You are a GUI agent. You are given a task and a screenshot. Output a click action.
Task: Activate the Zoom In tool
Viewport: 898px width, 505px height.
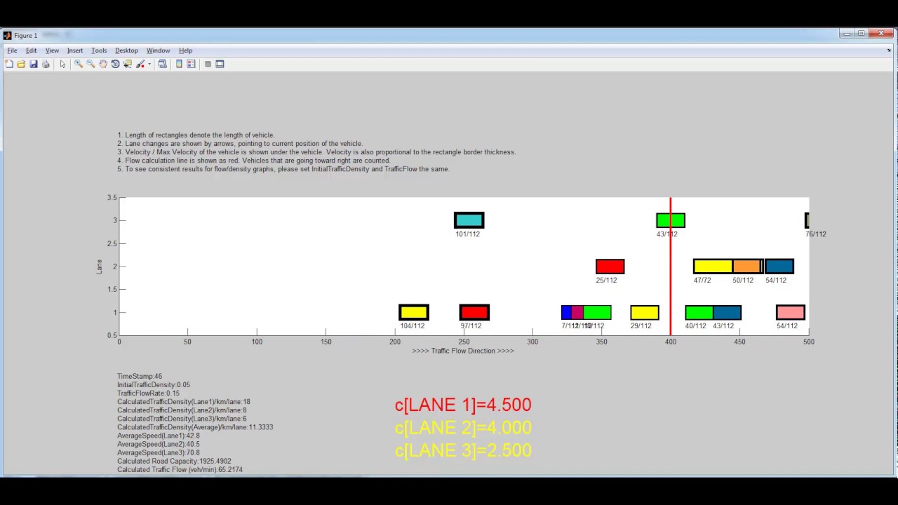[x=79, y=64]
